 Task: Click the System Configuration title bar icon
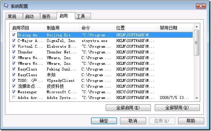tap(6, 6)
